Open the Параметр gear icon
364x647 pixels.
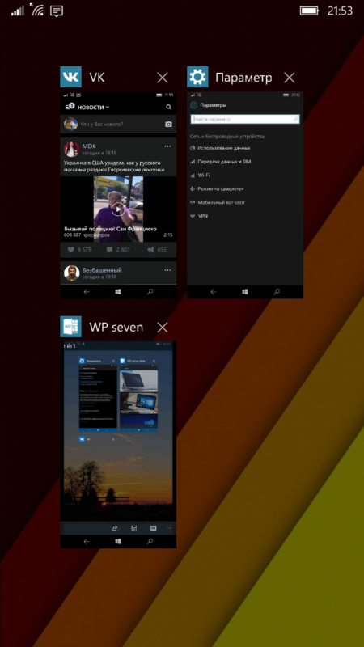(197, 77)
